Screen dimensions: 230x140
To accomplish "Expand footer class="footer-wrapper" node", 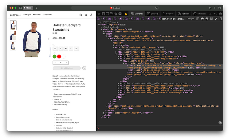I will pos(104,113).
